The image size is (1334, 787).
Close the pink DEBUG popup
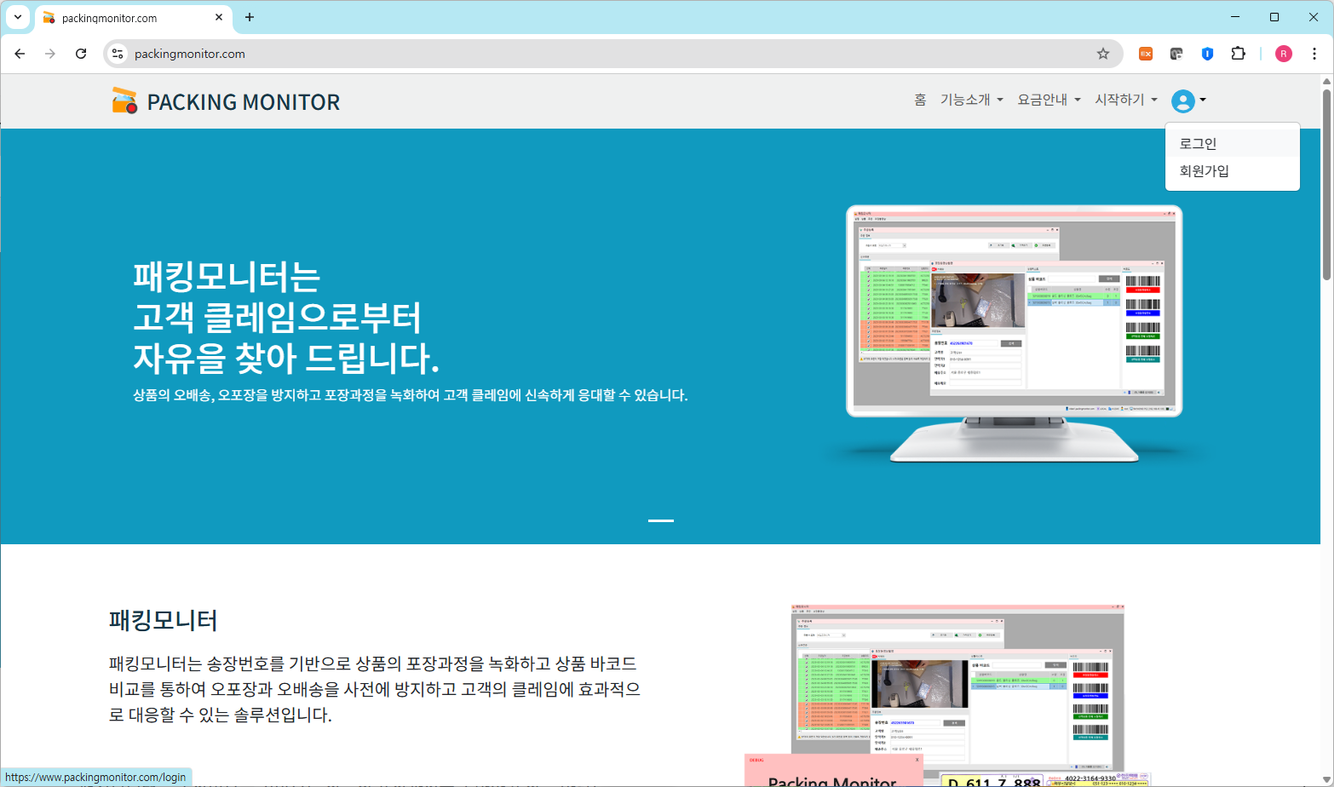pyautogui.click(x=917, y=760)
